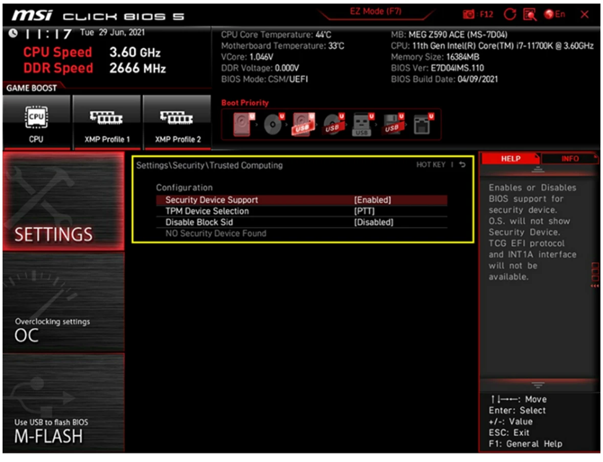Switch to the INFO tab
Screen dimensions: 603x462
tap(569, 159)
